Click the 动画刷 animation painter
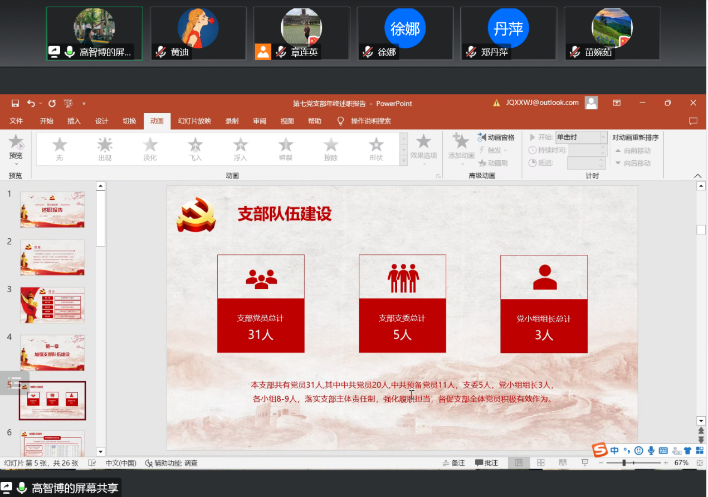708x497 pixels. (492, 163)
